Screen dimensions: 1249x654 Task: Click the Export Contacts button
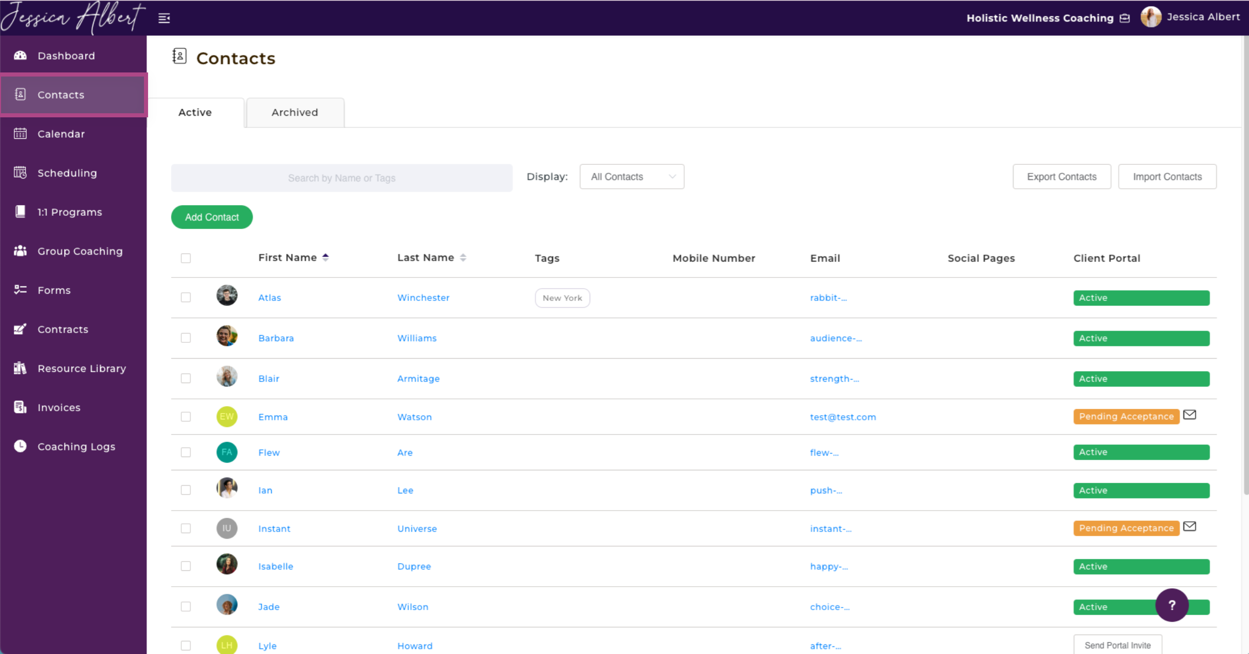tap(1062, 177)
